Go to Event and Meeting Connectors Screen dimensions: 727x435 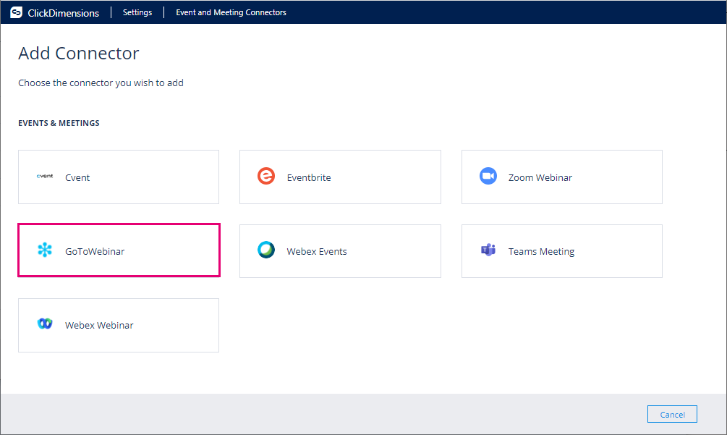(x=231, y=12)
